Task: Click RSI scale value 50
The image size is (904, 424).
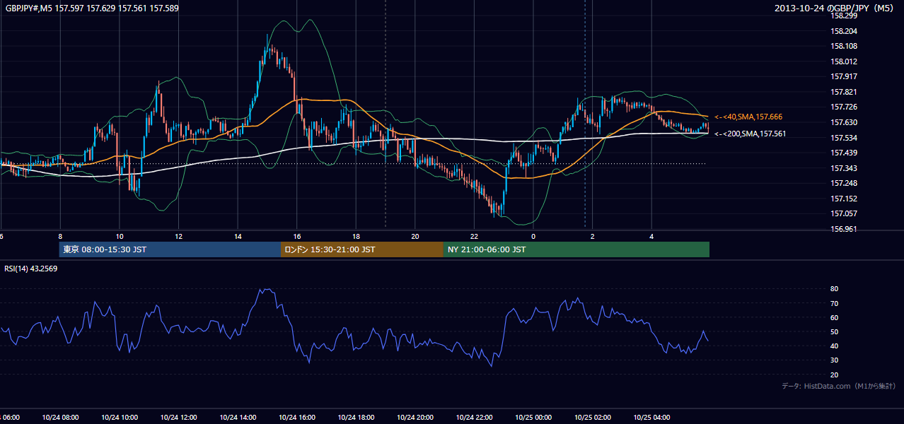Action: (834, 331)
